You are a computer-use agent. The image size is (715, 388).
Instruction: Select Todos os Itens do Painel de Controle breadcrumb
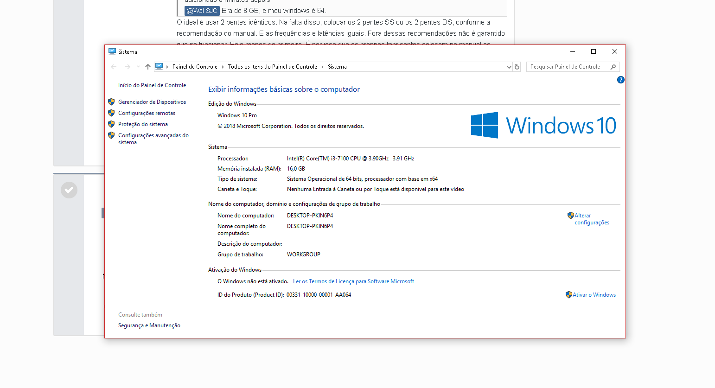click(x=273, y=67)
